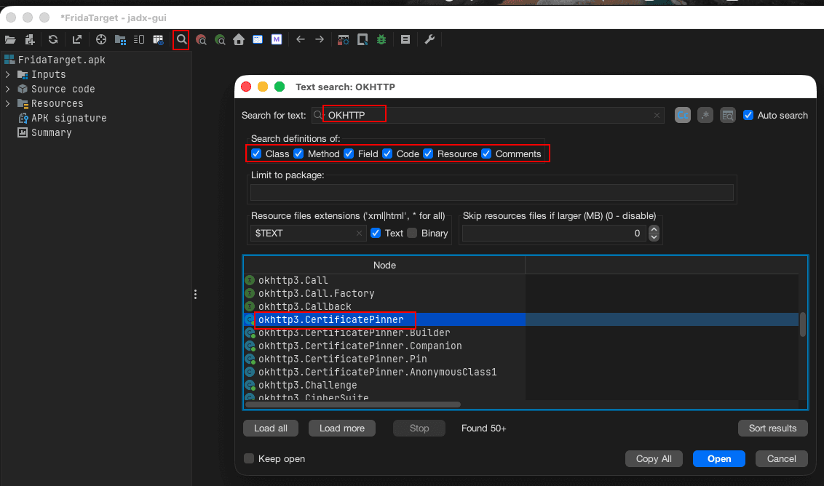Open comment search green magnifier icon
Screen dimensions: 824x486
point(220,39)
